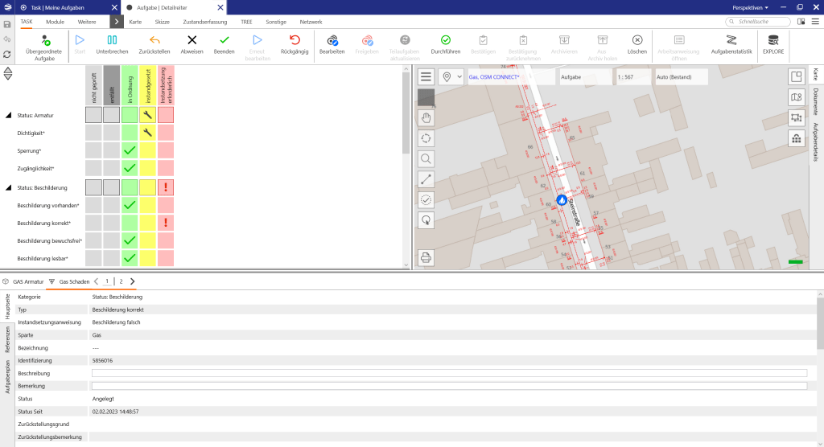Set Sperrung to 'Instandsetzung erforderlich'

[166, 150]
